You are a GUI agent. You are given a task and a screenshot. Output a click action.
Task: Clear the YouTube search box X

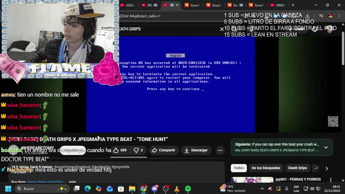click(222, 29)
